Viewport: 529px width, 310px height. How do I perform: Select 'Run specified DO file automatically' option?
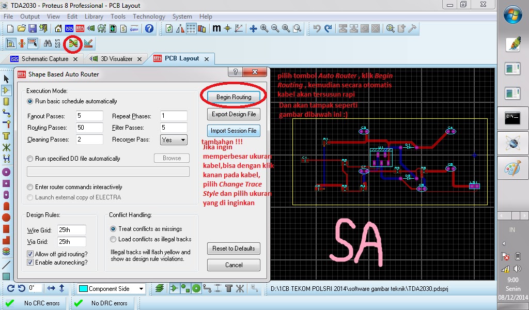coord(30,159)
